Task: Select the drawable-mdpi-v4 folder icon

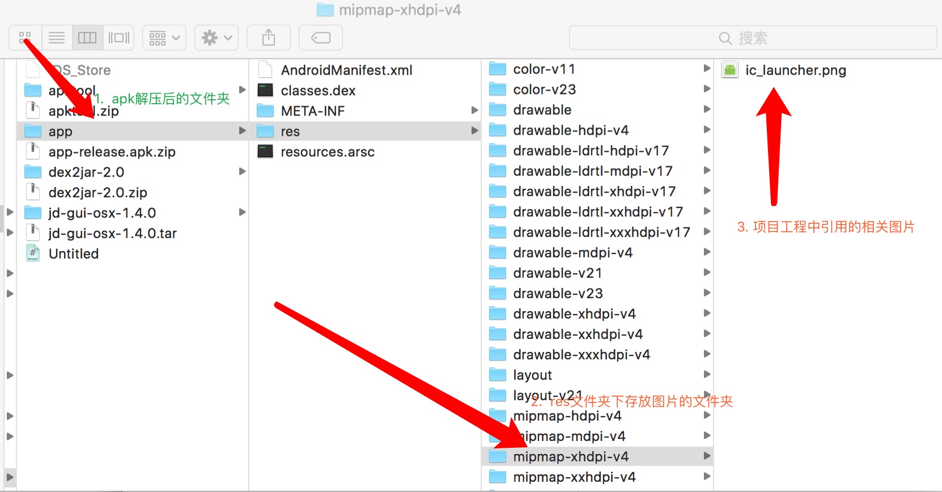Action: 498,253
